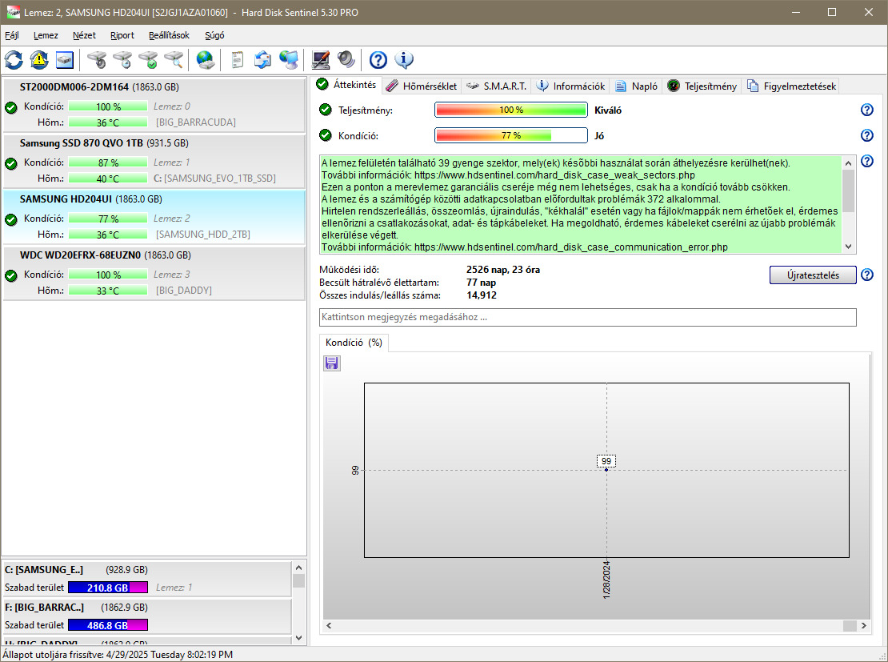Click the blue info bubble toolbar icon
This screenshot has width=888, height=662.
[x=404, y=60]
